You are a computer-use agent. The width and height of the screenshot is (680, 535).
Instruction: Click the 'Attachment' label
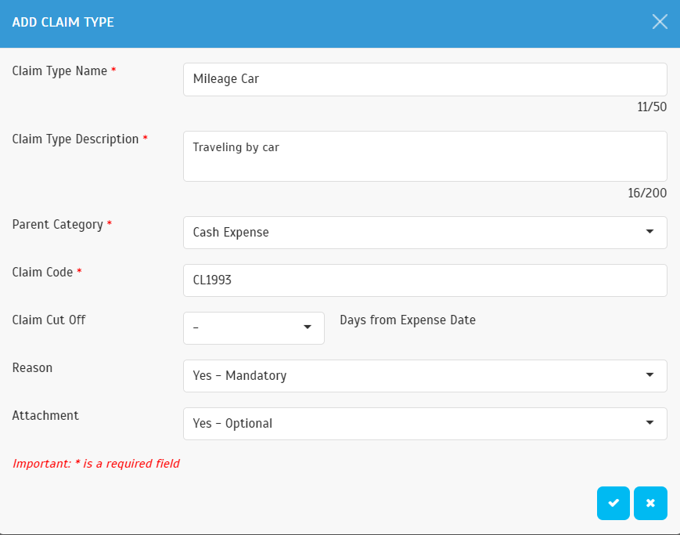45,416
